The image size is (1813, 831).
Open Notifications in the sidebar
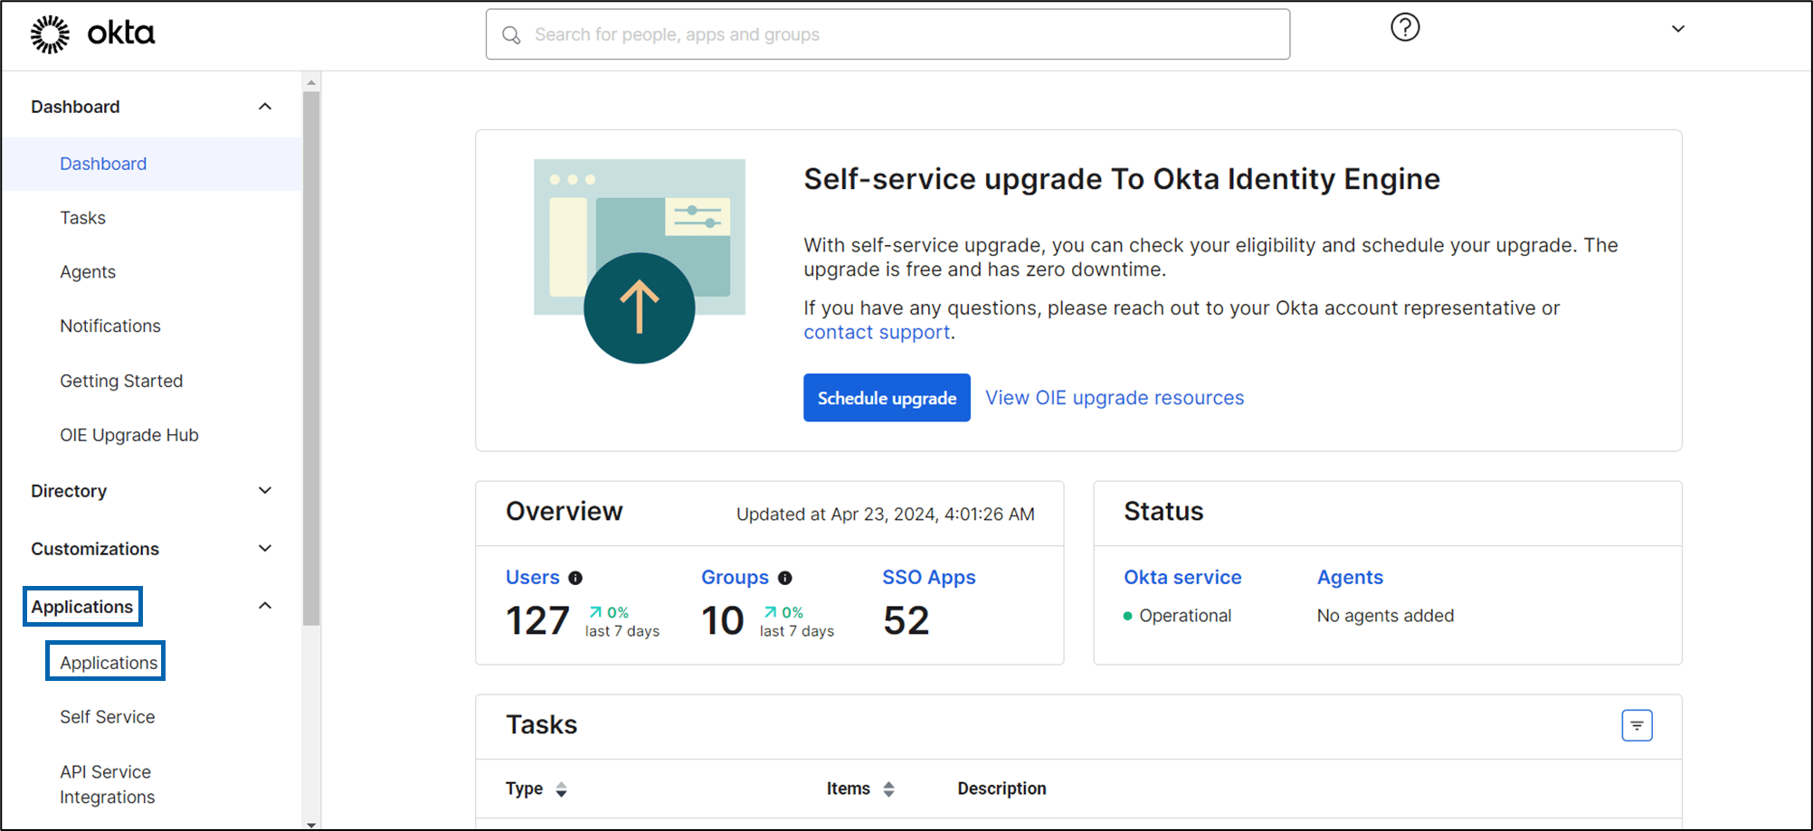coord(110,326)
